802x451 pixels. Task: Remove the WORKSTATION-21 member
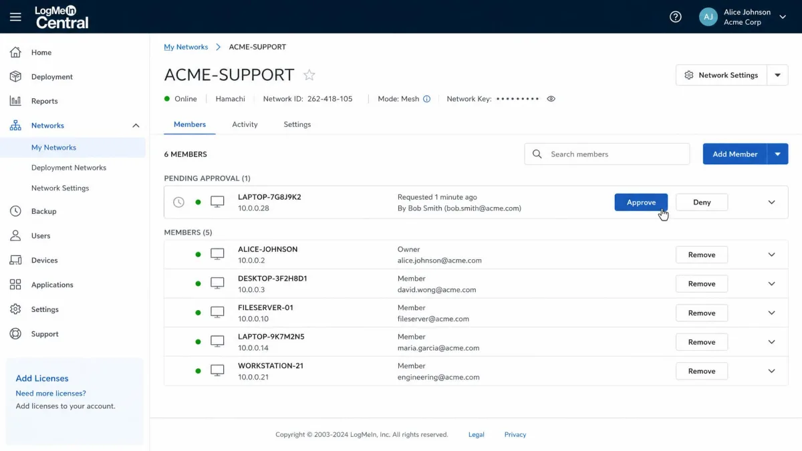(702, 371)
